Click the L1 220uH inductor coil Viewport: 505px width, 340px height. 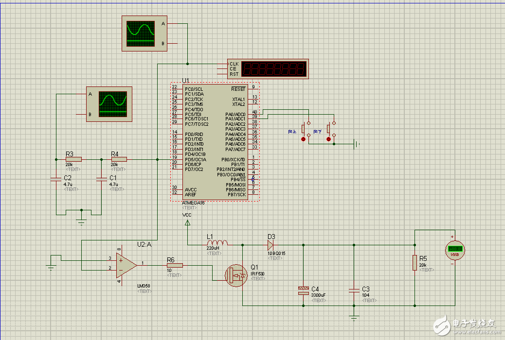217,243
